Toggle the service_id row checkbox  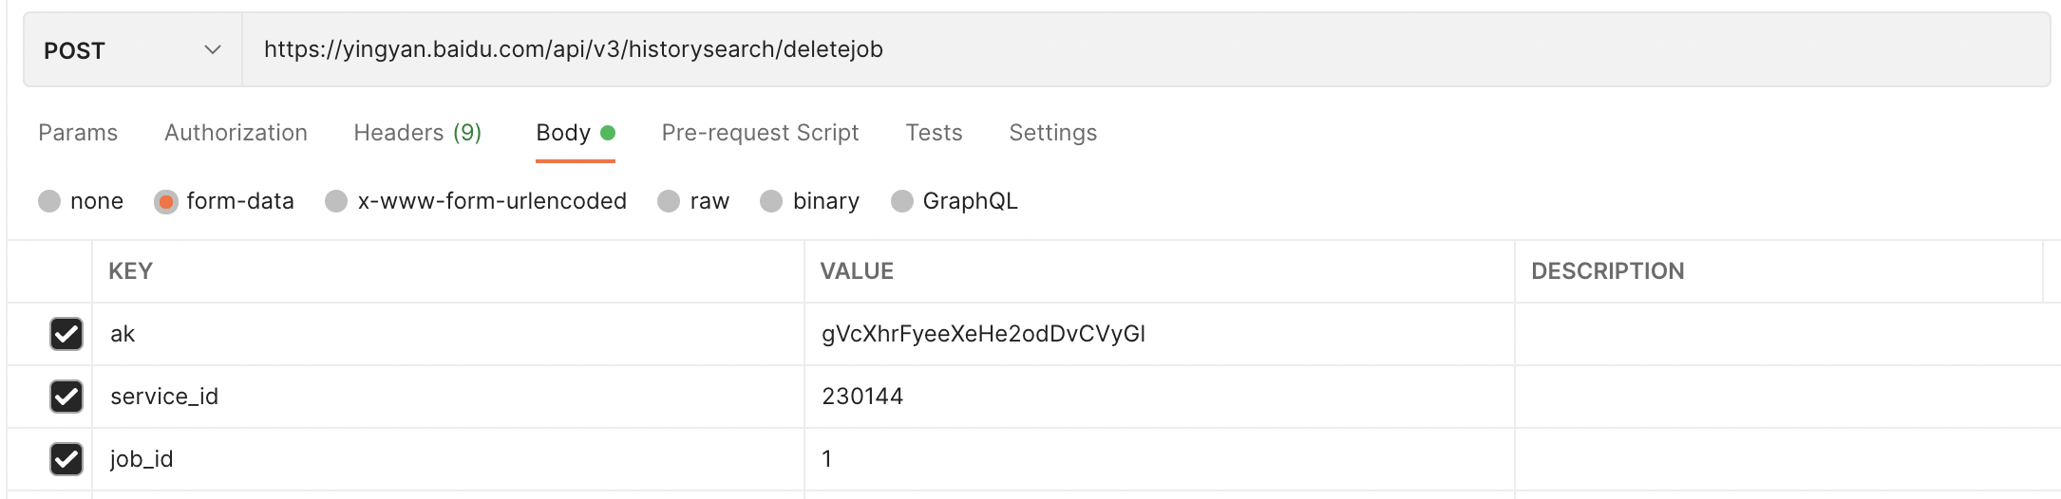[66, 397]
